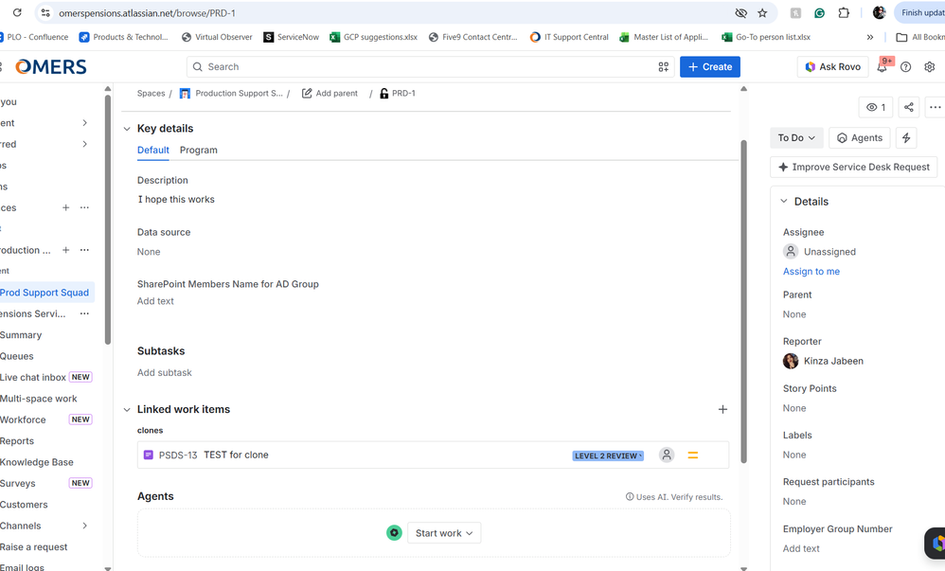This screenshot has width=945, height=571.
Task: Collapse the Details section
Action: 784,202
